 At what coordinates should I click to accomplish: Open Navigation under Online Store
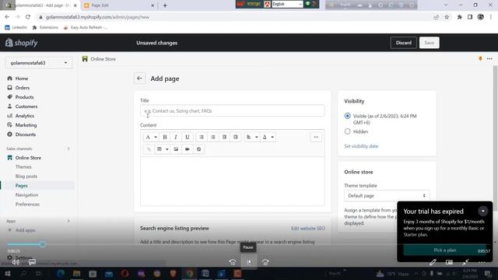tap(26, 195)
